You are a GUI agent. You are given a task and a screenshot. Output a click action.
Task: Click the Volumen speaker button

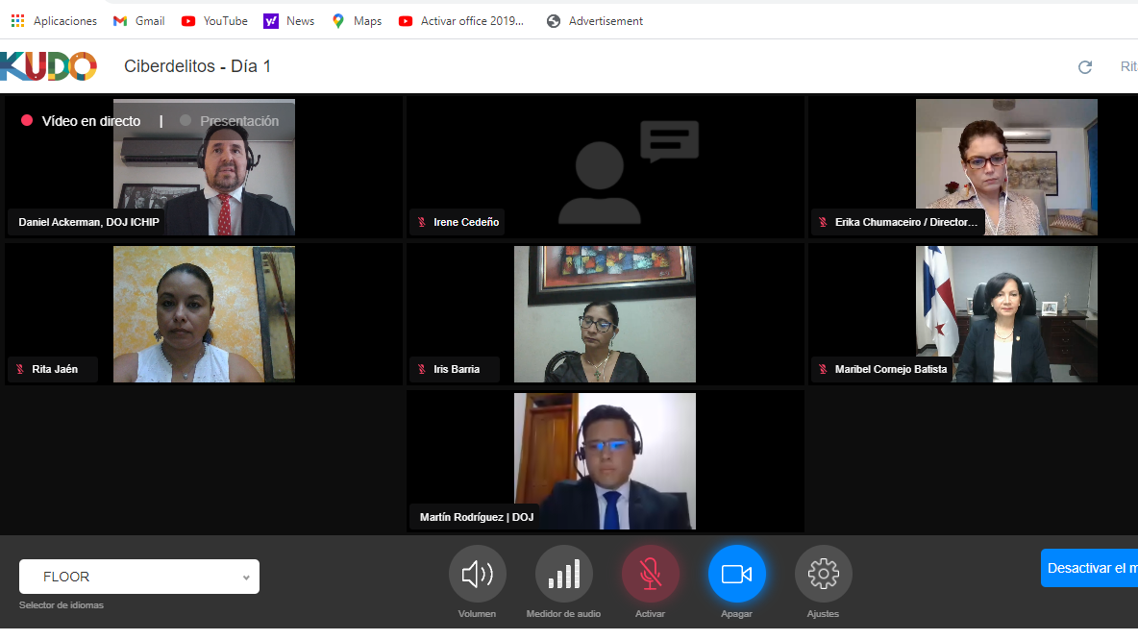click(x=477, y=574)
